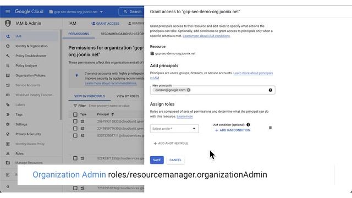Check the row for 224598977630@cloudbuild
The width and height of the screenshot is (352, 198).
(x=75, y=129)
